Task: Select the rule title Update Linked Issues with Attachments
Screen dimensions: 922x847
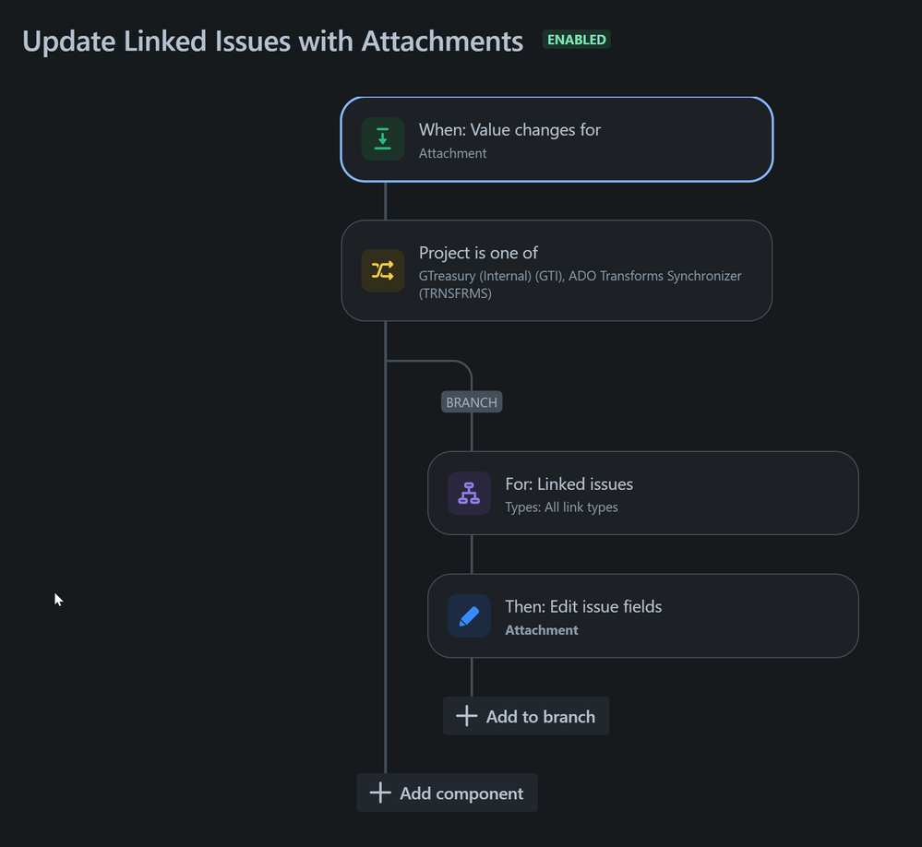Action: coord(271,41)
